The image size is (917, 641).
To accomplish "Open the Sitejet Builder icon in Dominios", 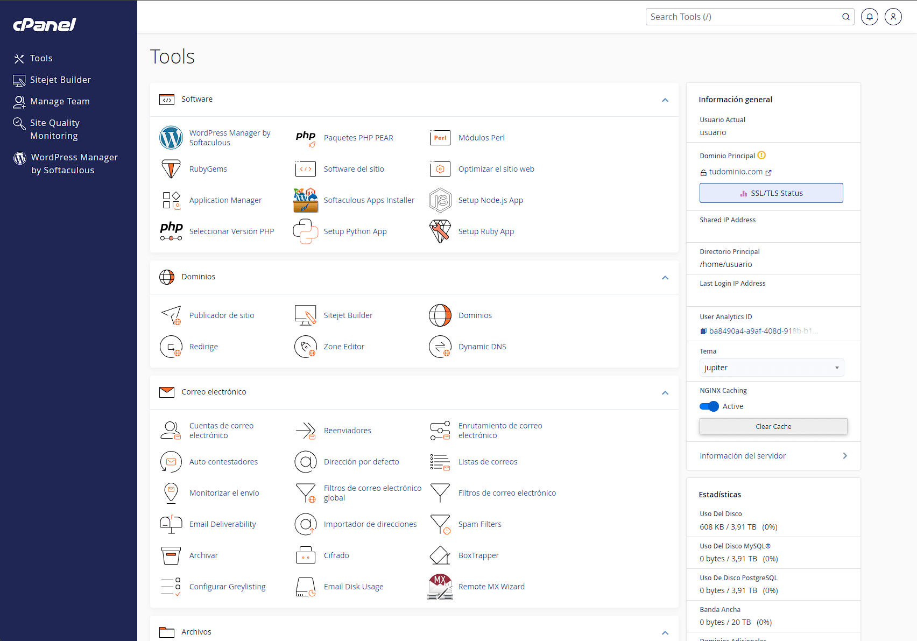I will [x=306, y=315].
